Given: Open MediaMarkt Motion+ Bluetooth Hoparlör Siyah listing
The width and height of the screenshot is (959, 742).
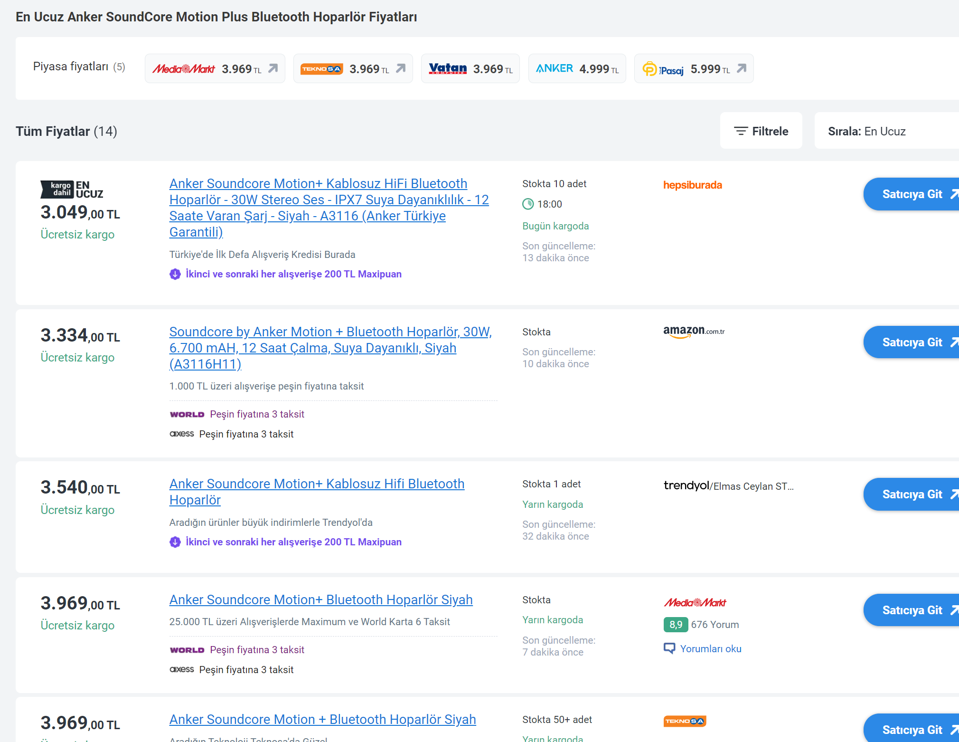Looking at the screenshot, I should click(321, 599).
